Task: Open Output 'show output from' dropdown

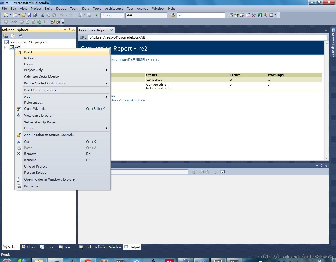Action: point(187,172)
